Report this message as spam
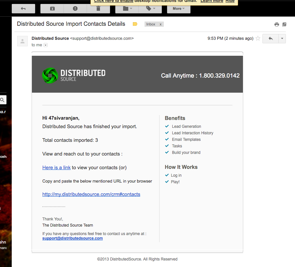The width and height of the screenshot is (295, 267). (x=75, y=9)
